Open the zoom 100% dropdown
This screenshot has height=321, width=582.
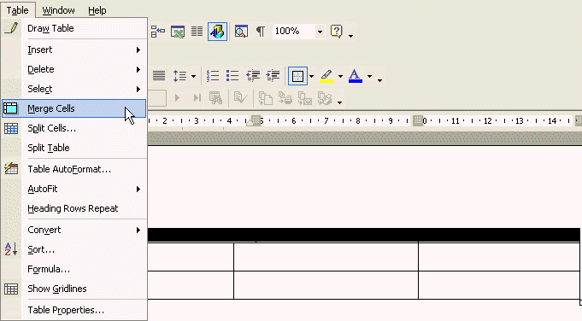point(320,32)
